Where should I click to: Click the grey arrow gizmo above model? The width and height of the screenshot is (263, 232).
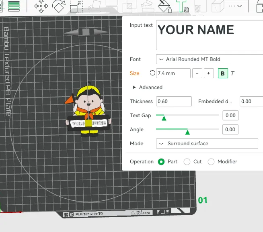[x=86, y=32]
